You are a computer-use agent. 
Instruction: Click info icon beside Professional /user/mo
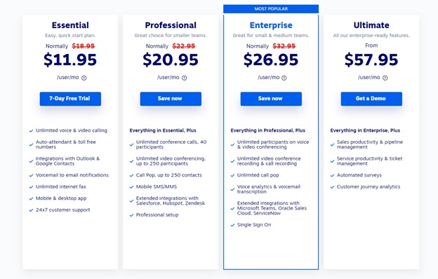click(x=185, y=78)
